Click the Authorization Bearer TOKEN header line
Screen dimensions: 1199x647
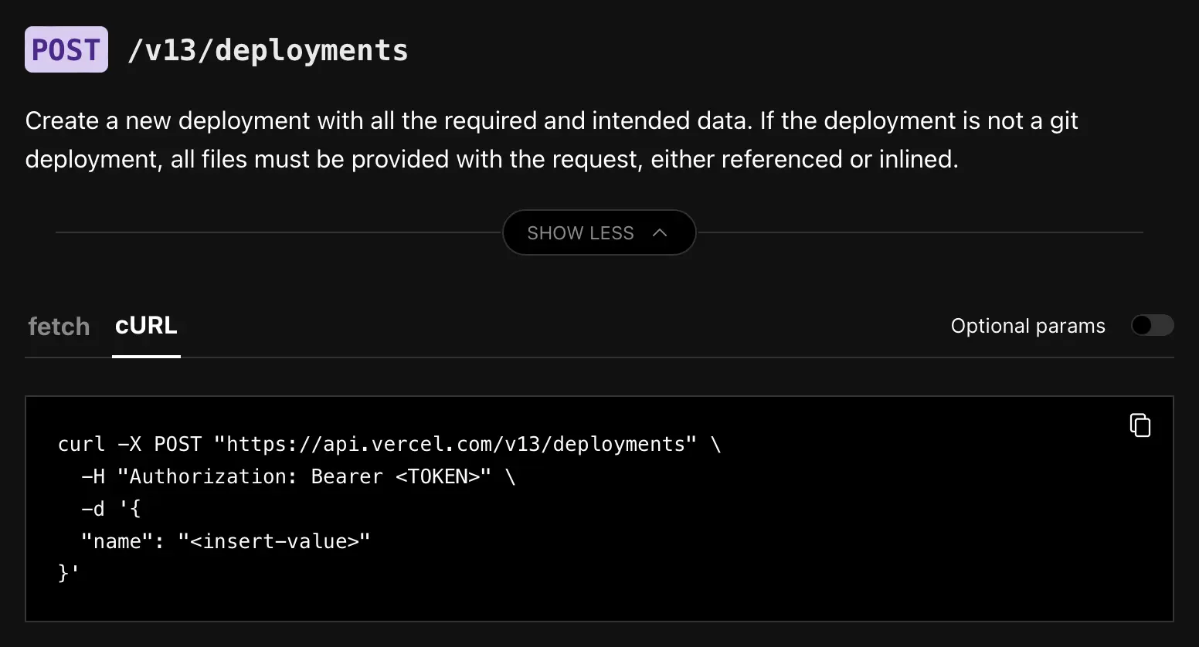(298, 476)
